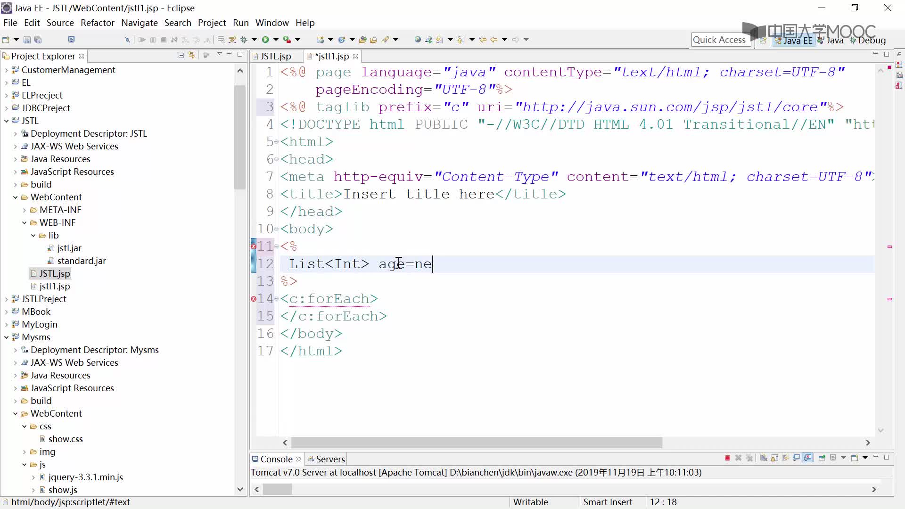This screenshot has height=509, width=905.
Task: Select standard.jar in lib folder
Action: click(81, 261)
